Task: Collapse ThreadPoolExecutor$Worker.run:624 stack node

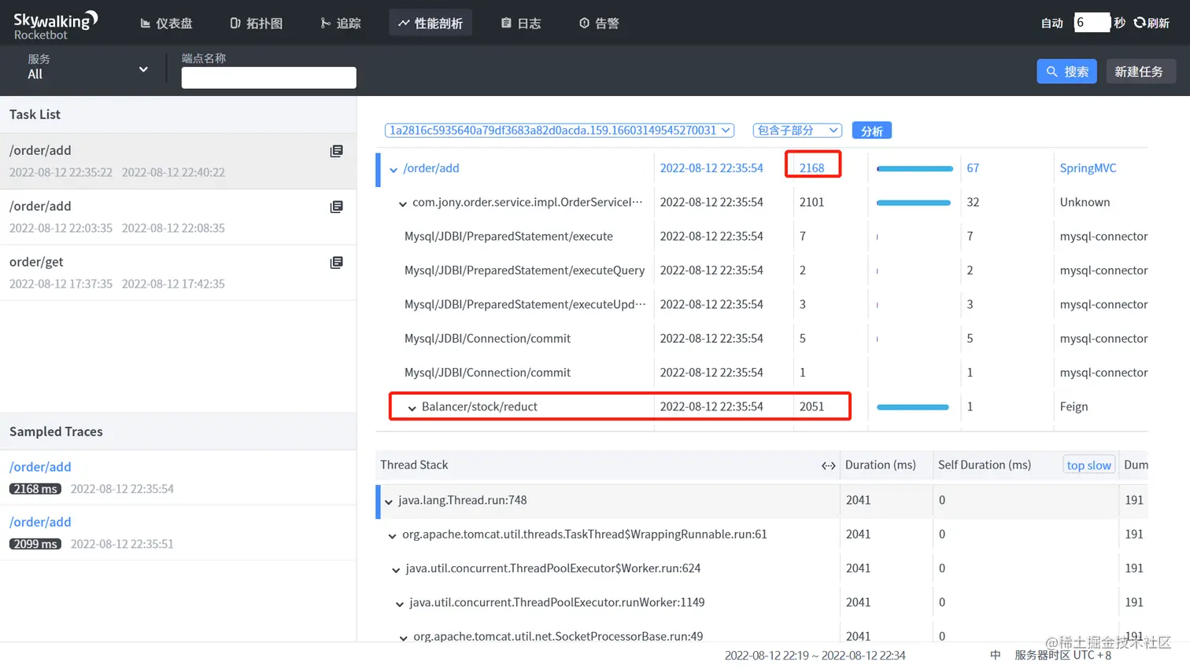Action: point(396,570)
